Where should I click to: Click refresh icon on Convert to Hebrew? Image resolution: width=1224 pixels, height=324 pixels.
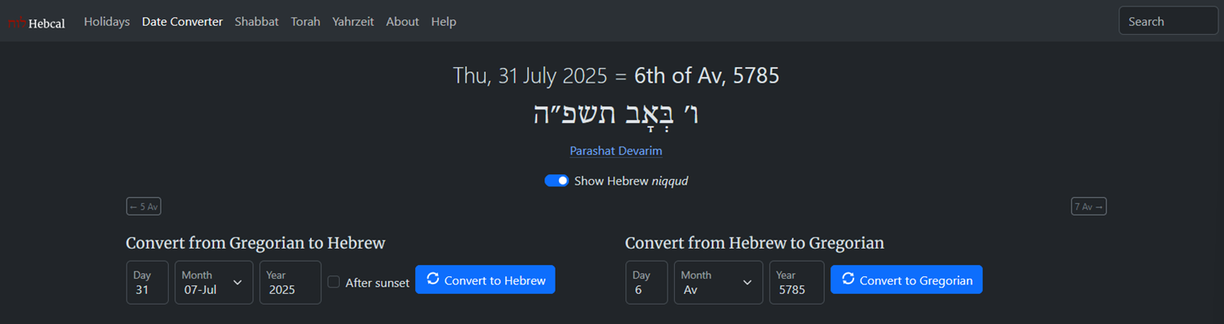click(433, 279)
